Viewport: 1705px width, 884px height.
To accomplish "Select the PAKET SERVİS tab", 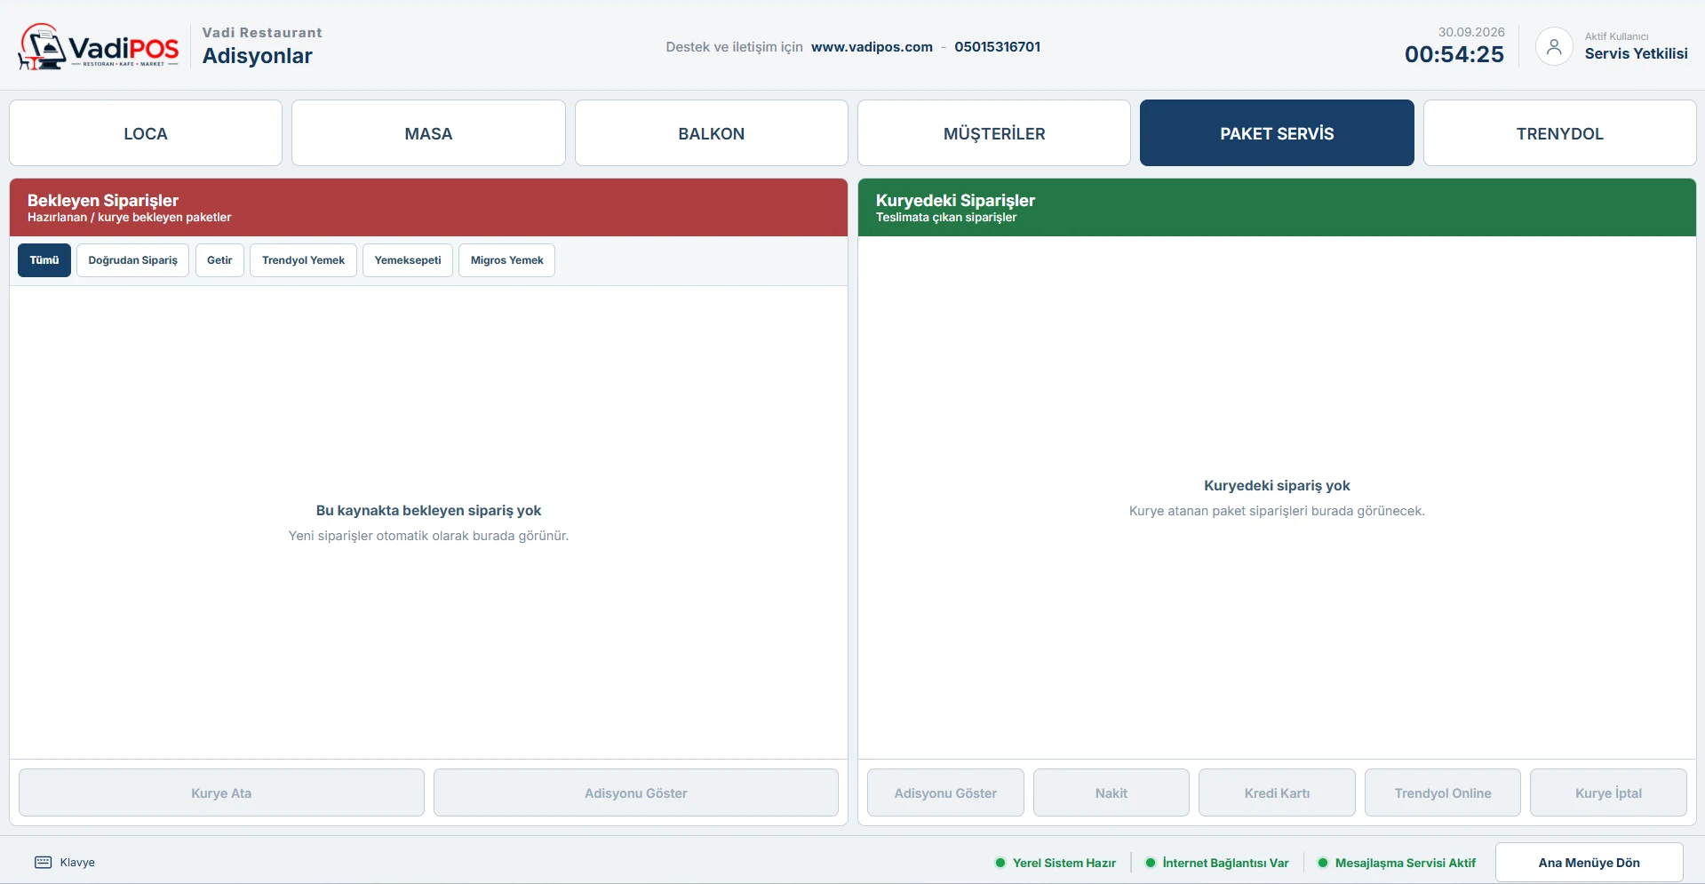I will [1277, 133].
